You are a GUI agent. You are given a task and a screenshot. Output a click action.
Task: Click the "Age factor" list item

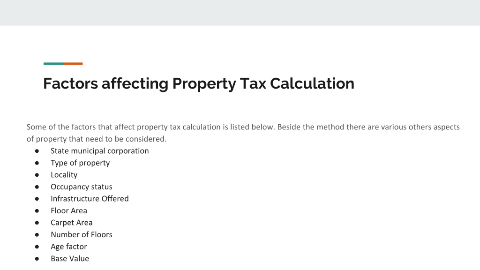pyautogui.click(x=69, y=247)
